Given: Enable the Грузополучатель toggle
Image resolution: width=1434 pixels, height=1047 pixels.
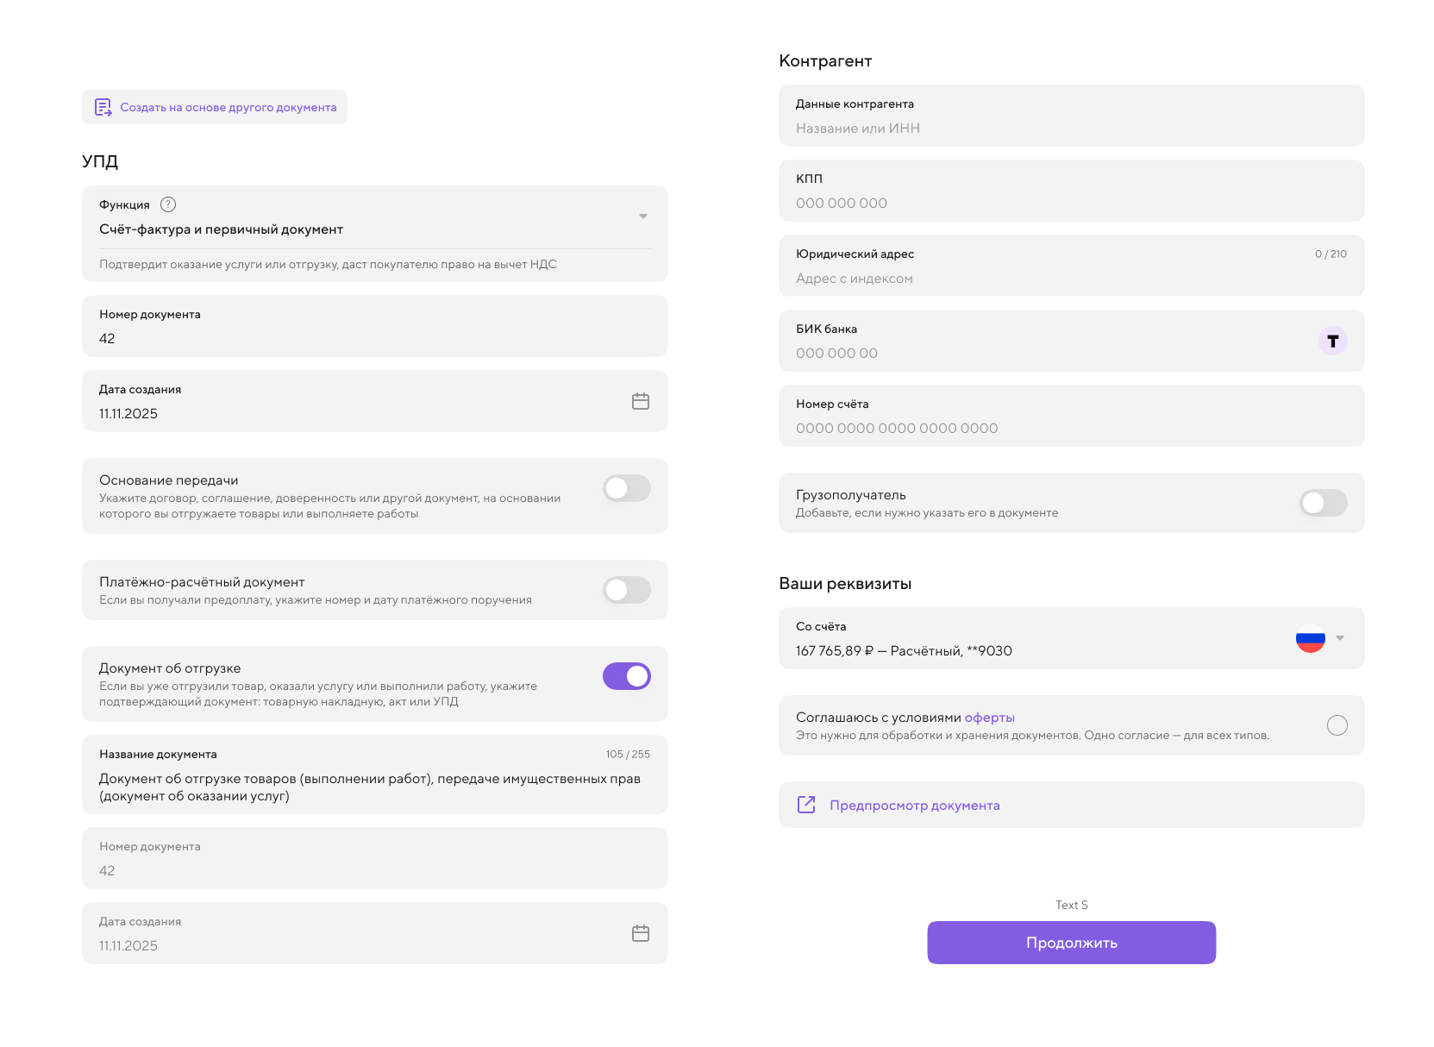Looking at the screenshot, I should (1324, 503).
